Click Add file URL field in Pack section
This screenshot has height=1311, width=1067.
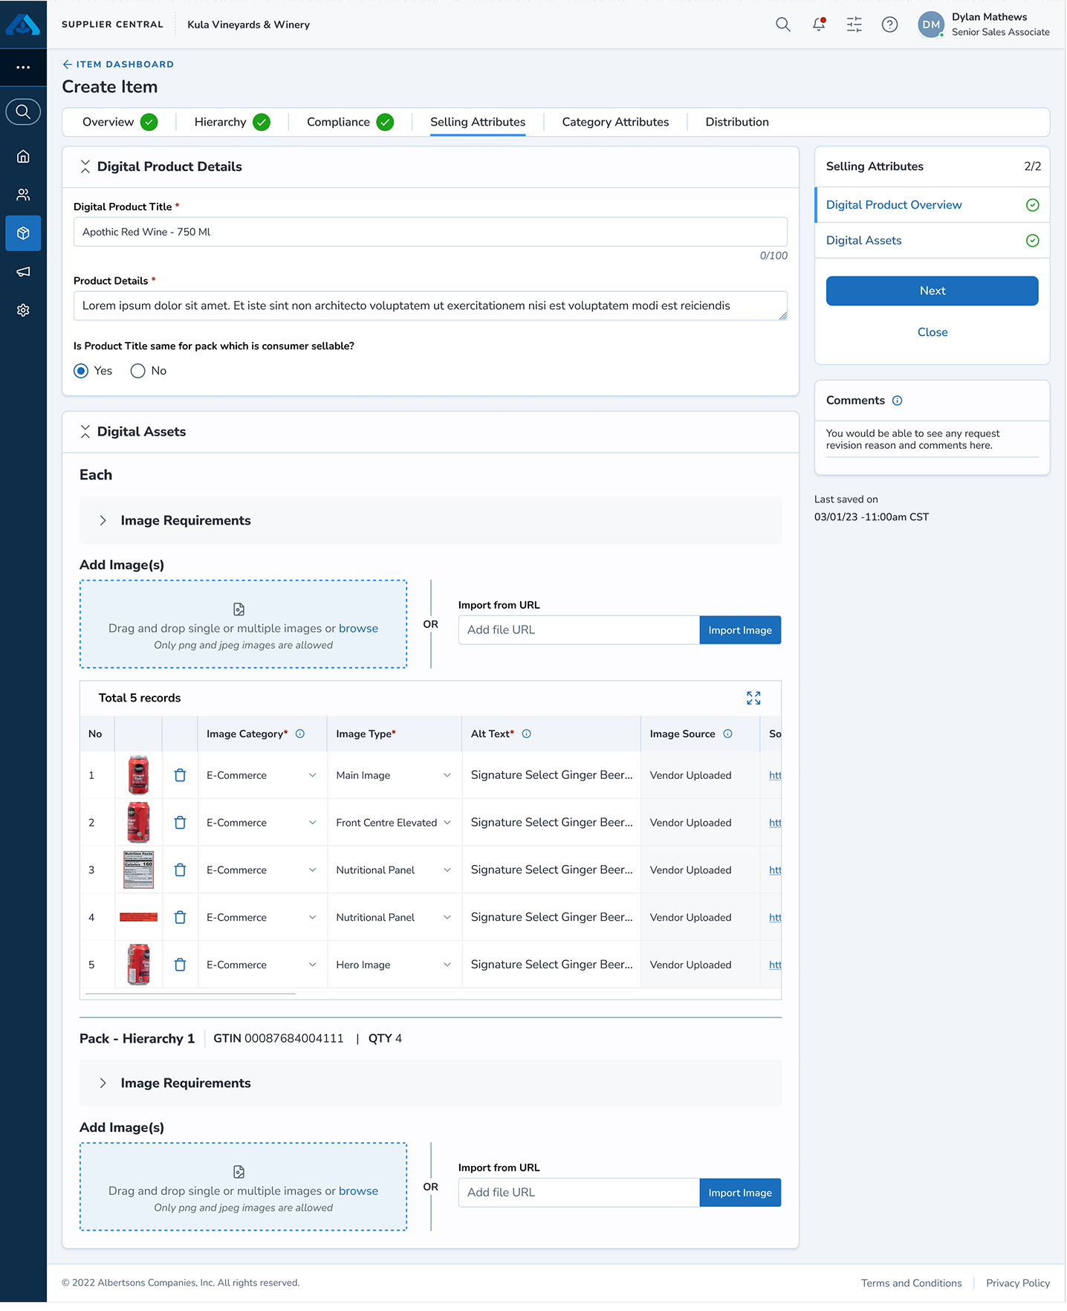[x=579, y=1194]
